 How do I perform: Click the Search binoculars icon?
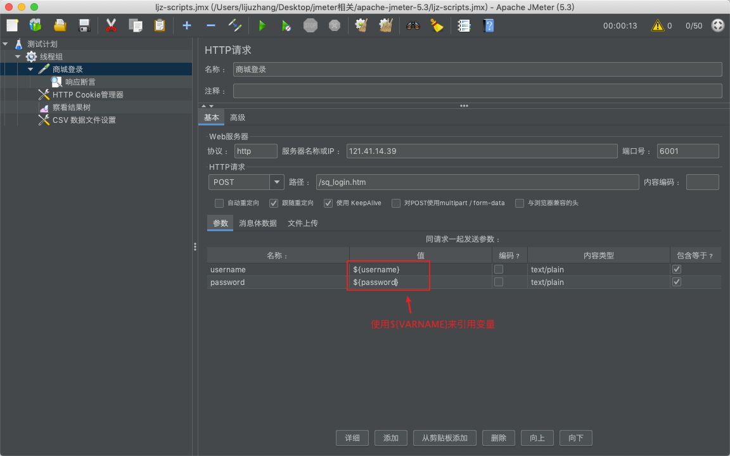click(x=413, y=25)
